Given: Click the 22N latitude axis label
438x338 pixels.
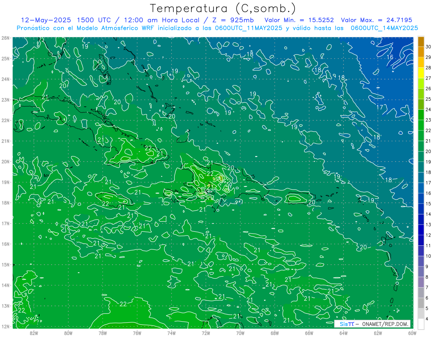Looking at the screenshot, I should click(5, 120).
